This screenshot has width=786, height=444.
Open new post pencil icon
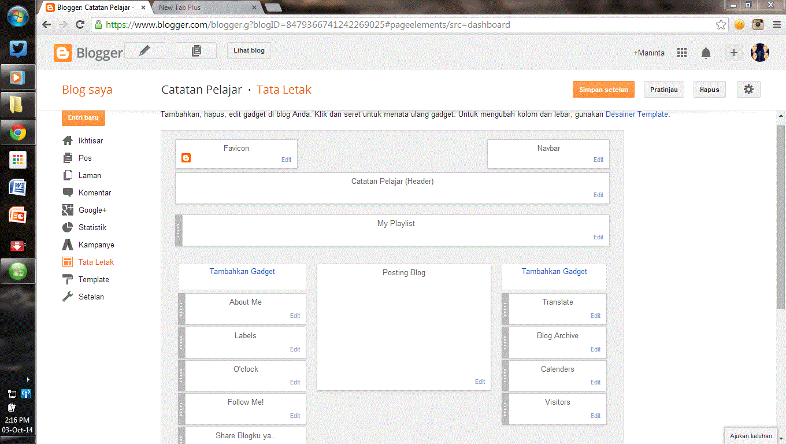[144, 51]
